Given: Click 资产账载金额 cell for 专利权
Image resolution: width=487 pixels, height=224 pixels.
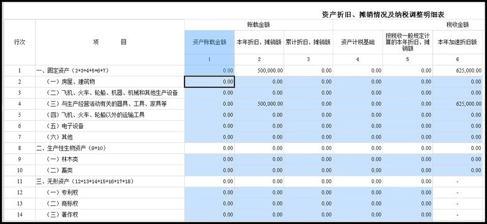Looking at the screenshot, I should click(210, 192).
